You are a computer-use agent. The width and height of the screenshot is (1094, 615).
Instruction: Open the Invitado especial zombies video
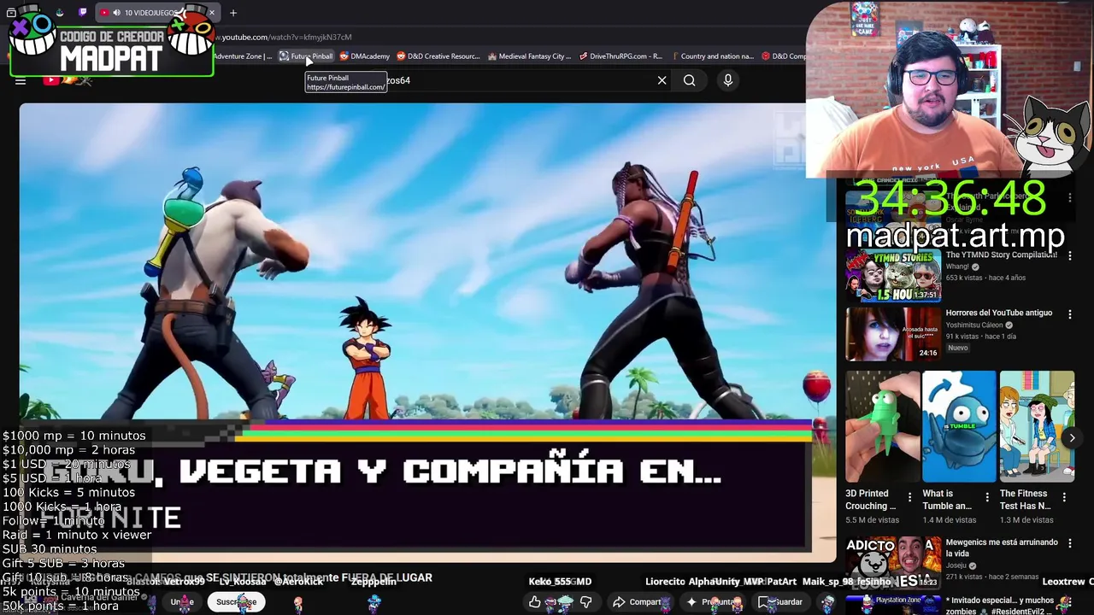point(1002,606)
